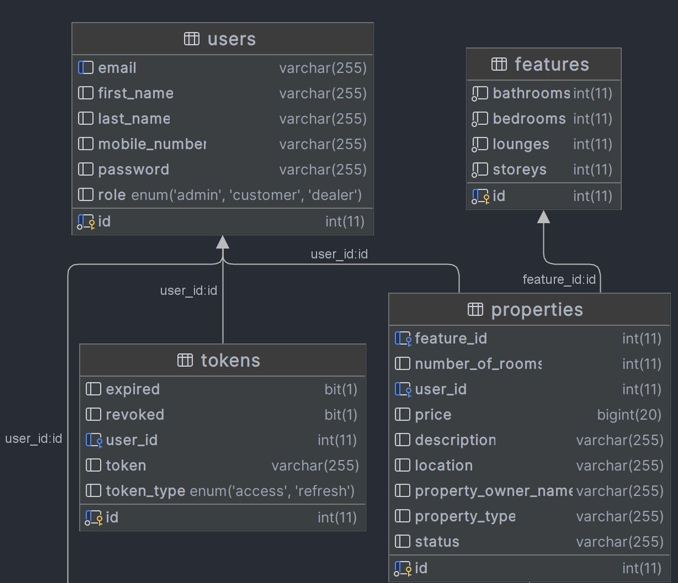This screenshot has height=583, width=678.
Task: Click the column icon next to email
Action: tap(86, 68)
